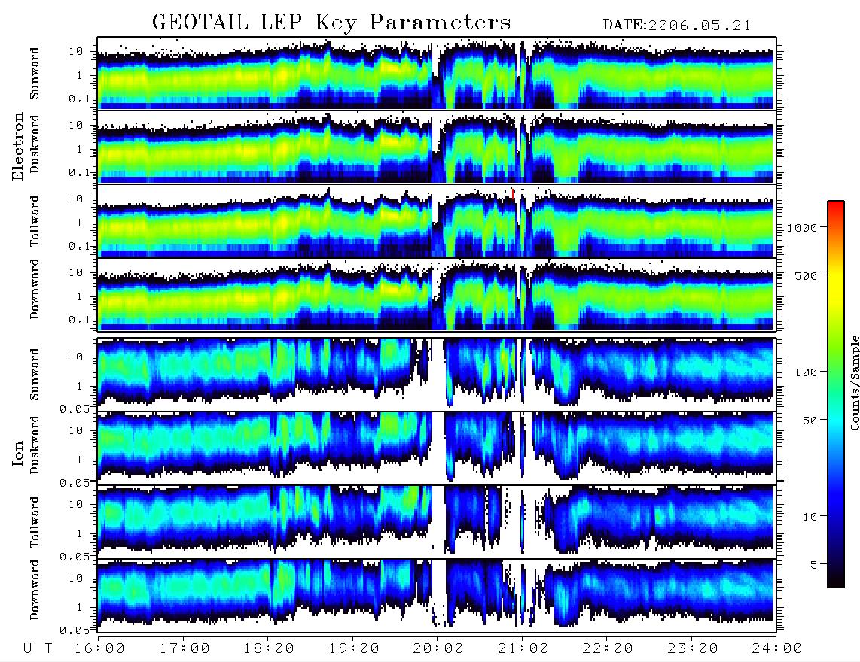Select the Electron "Dawnward" panel label
Viewport: 860px width, 662px height.
click(35, 290)
